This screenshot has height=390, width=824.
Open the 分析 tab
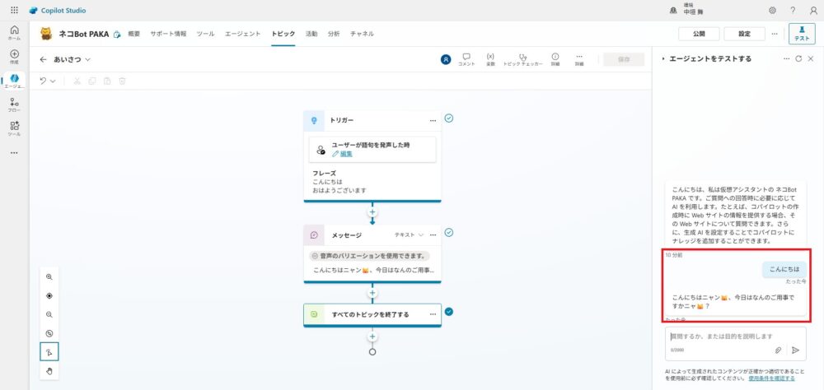point(334,34)
